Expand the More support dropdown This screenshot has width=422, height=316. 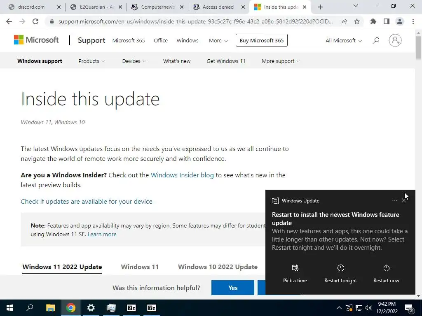(x=281, y=61)
